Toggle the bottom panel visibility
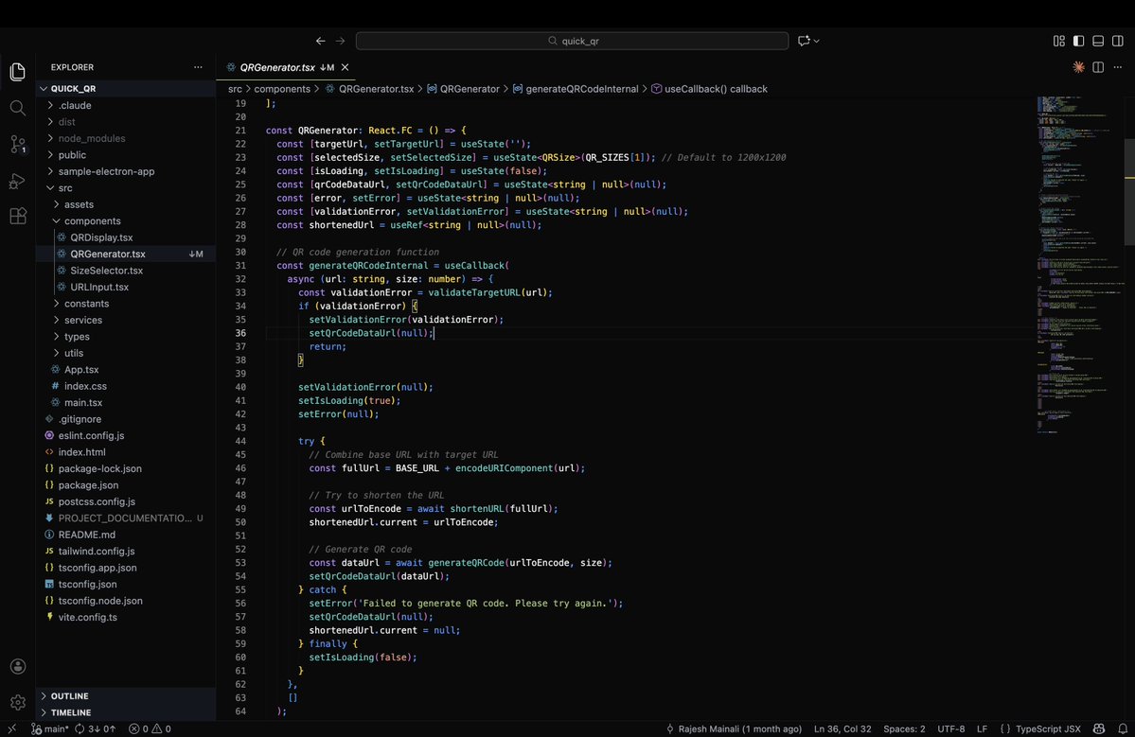Viewport: 1135px width, 737px height. [x=1096, y=41]
